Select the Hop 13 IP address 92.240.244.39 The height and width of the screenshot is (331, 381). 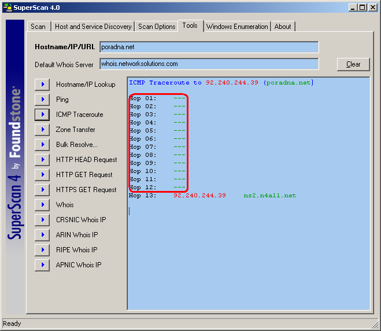tap(199, 196)
